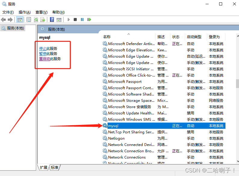Image resolution: width=239 pixels, height=176 pixels.
Task: Click the Refresh toolbar icon
Action: [36, 20]
